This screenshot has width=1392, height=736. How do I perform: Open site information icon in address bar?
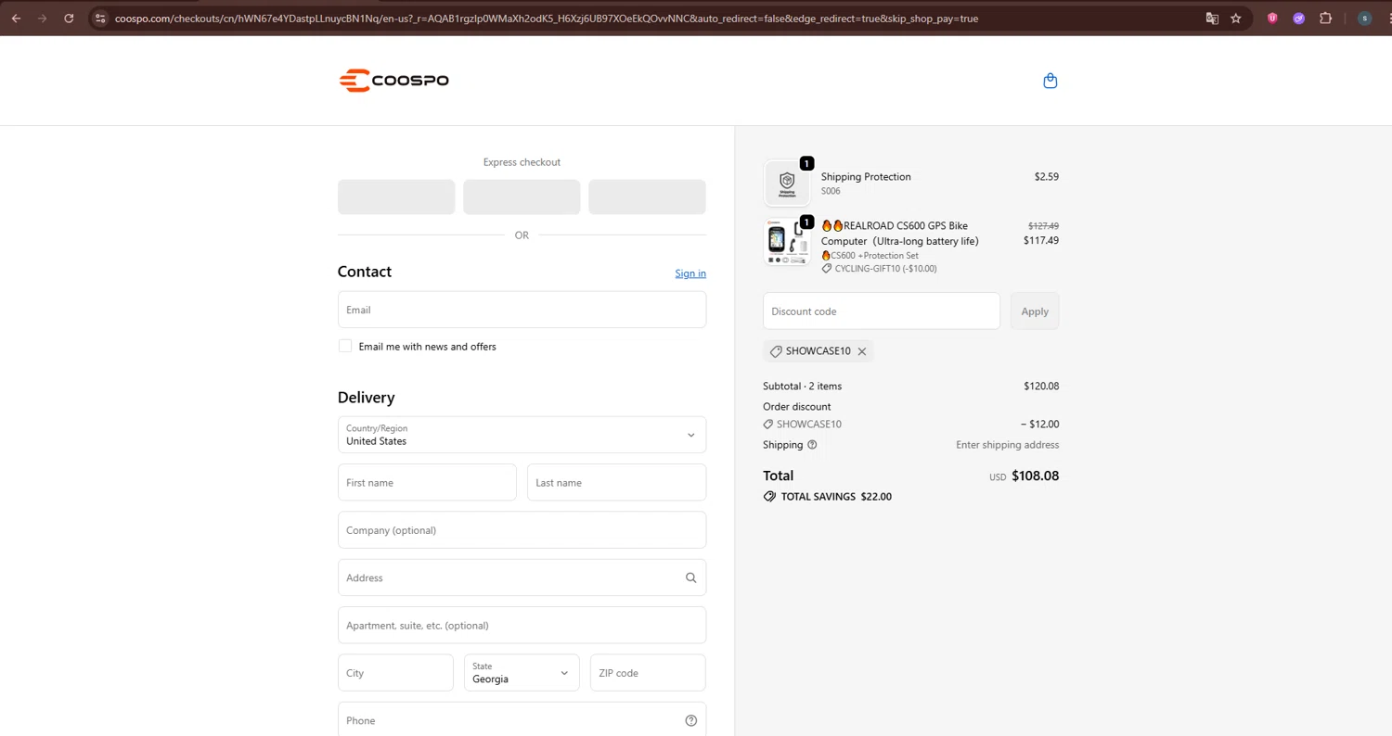coord(100,18)
